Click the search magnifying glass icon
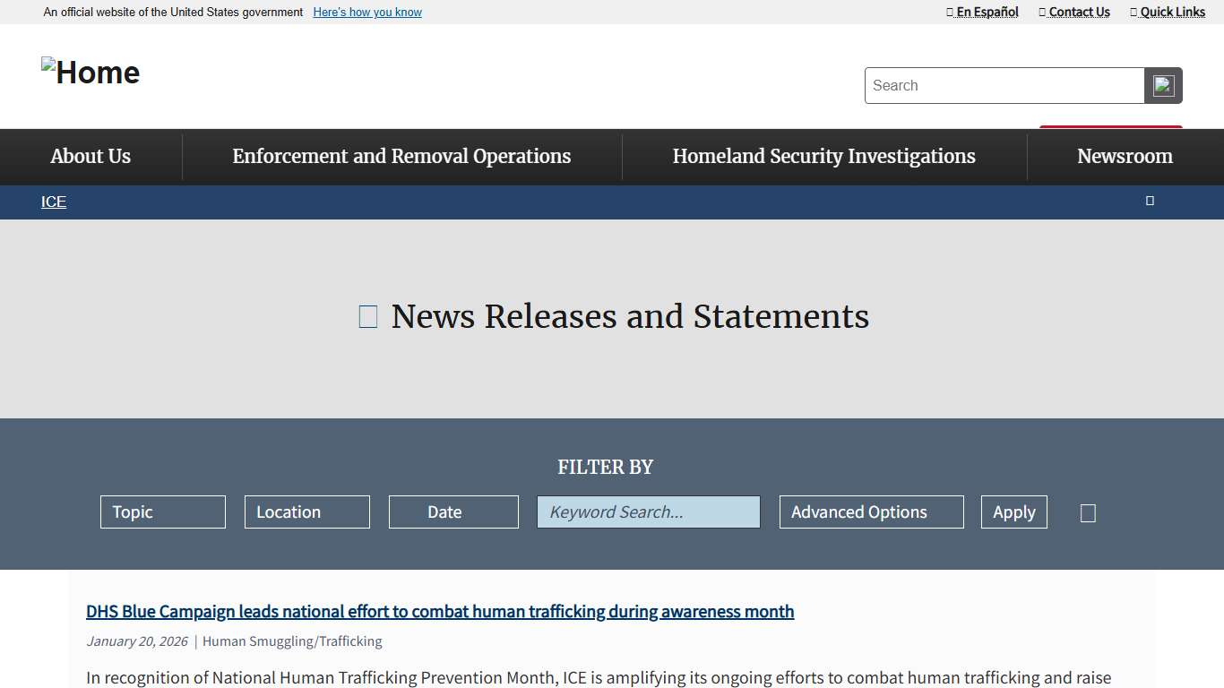The width and height of the screenshot is (1224, 688). [1162, 85]
